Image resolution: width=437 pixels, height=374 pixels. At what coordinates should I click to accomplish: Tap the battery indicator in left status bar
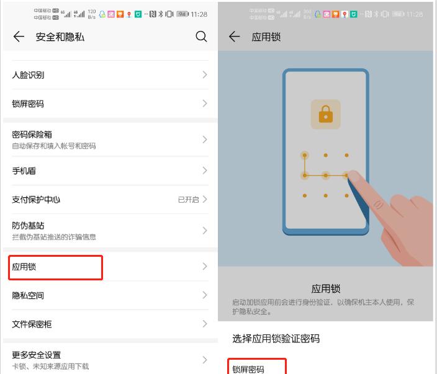(182, 14)
